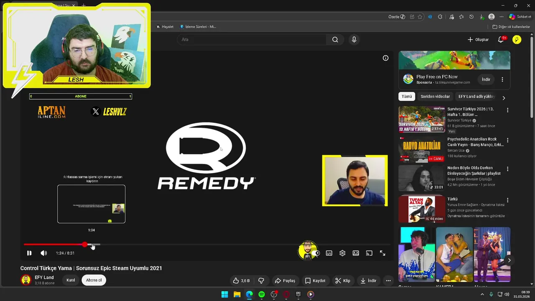Turn on subtitles with the captions icon

click(x=329, y=253)
